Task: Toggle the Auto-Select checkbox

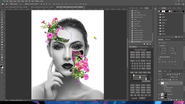Action: click(x=11, y=4)
